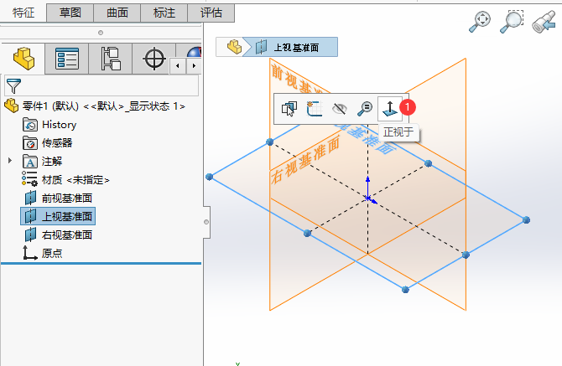Click part icon in breadcrumb
The height and width of the screenshot is (366, 562).
click(234, 47)
